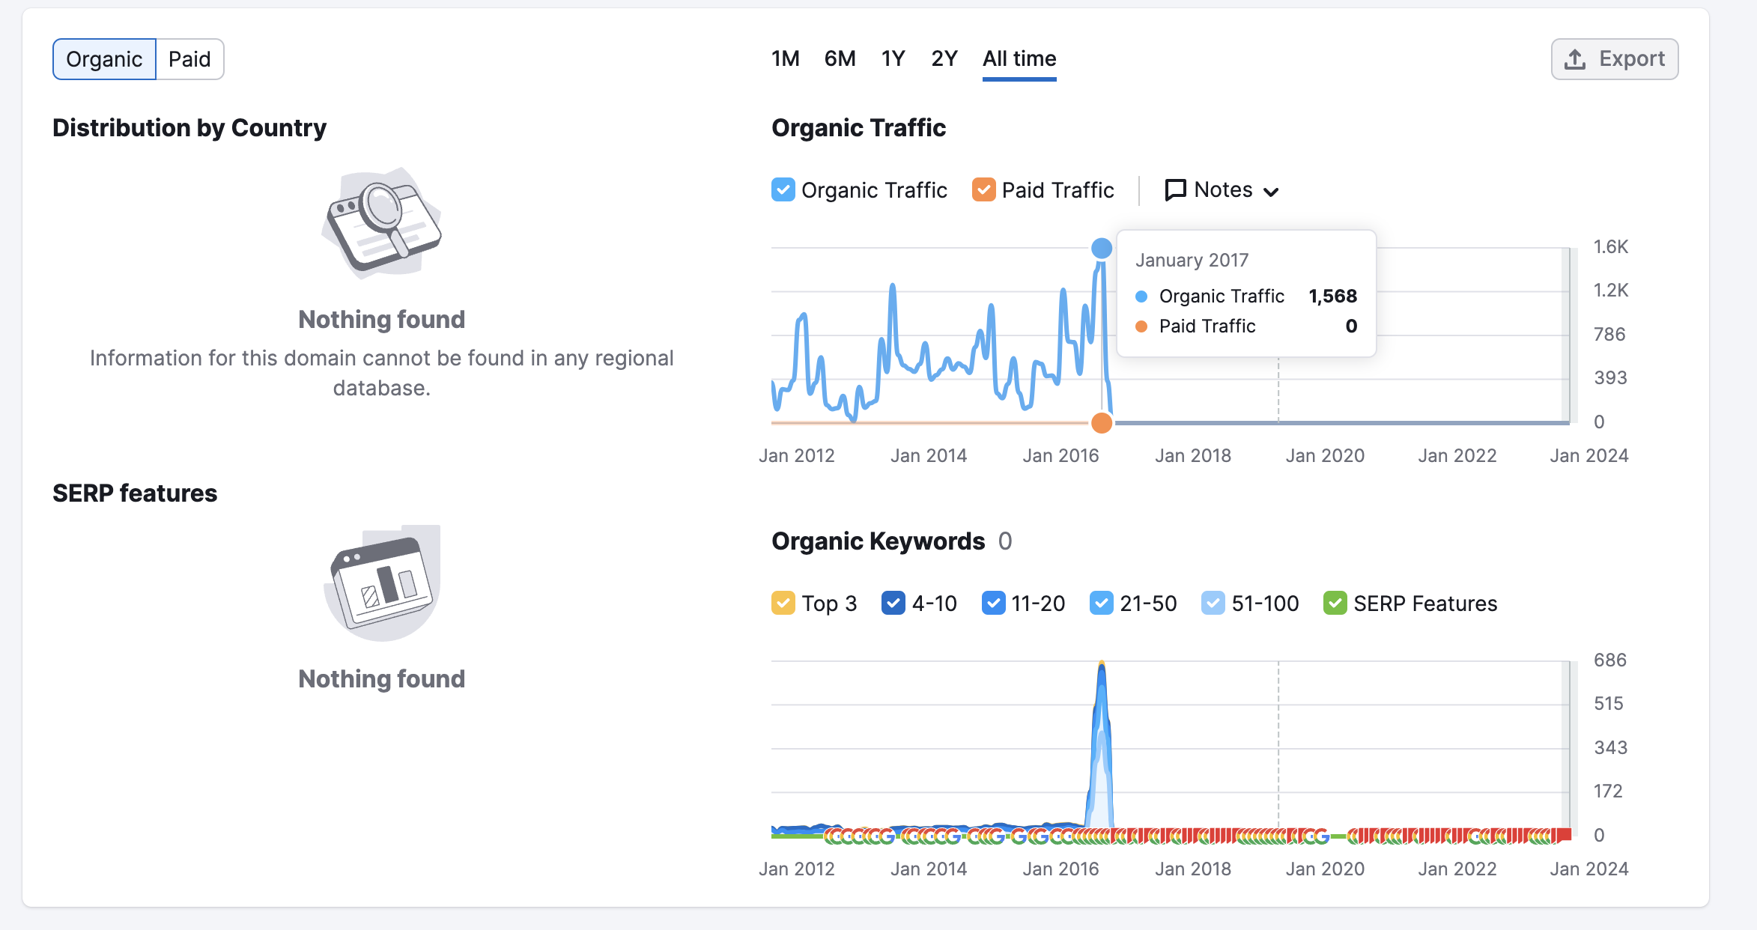The height and width of the screenshot is (930, 1757).
Task: Select the 1Y time range
Action: point(893,58)
